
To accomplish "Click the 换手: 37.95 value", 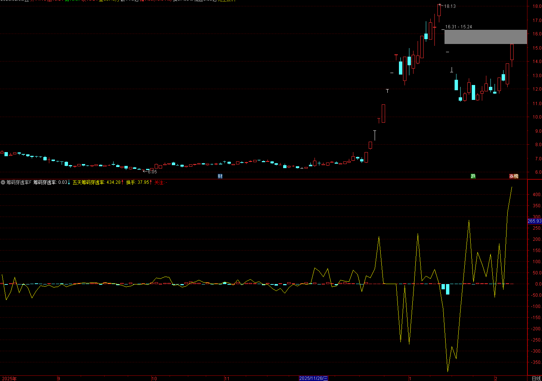I will pos(137,182).
